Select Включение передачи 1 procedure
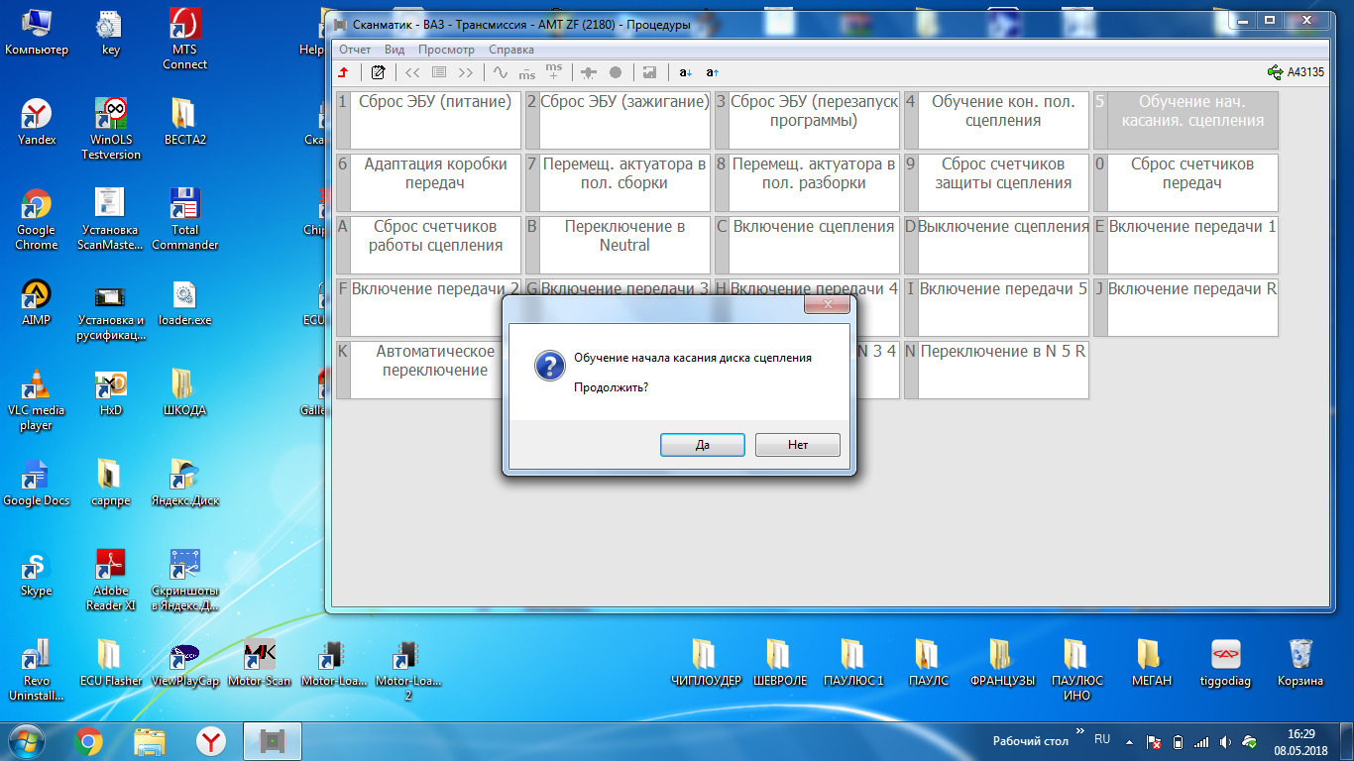Screen dimensions: 1354x761 (1185, 245)
